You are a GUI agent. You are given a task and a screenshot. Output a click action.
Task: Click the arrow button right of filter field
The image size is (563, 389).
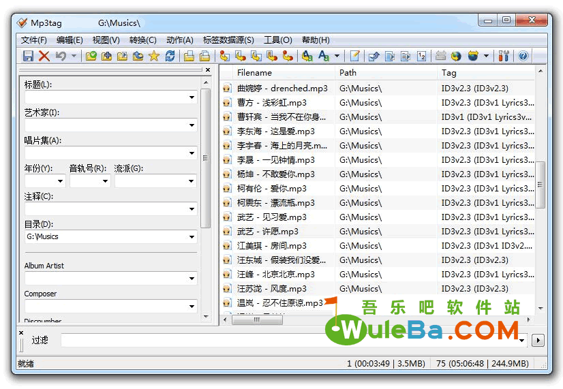538,340
